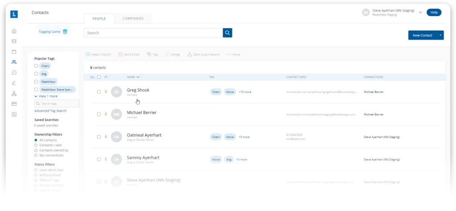Image resolution: width=456 pixels, height=211 pixels.
Task: Click the lock icon for Greg Shook
Action: (106, 92)
